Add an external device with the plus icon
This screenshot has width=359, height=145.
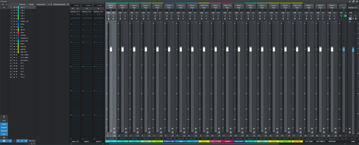point(68,4)
